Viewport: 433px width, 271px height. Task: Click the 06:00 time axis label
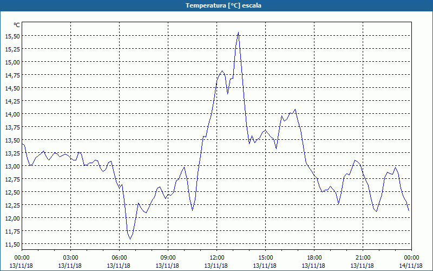click(x=119, y=258)
